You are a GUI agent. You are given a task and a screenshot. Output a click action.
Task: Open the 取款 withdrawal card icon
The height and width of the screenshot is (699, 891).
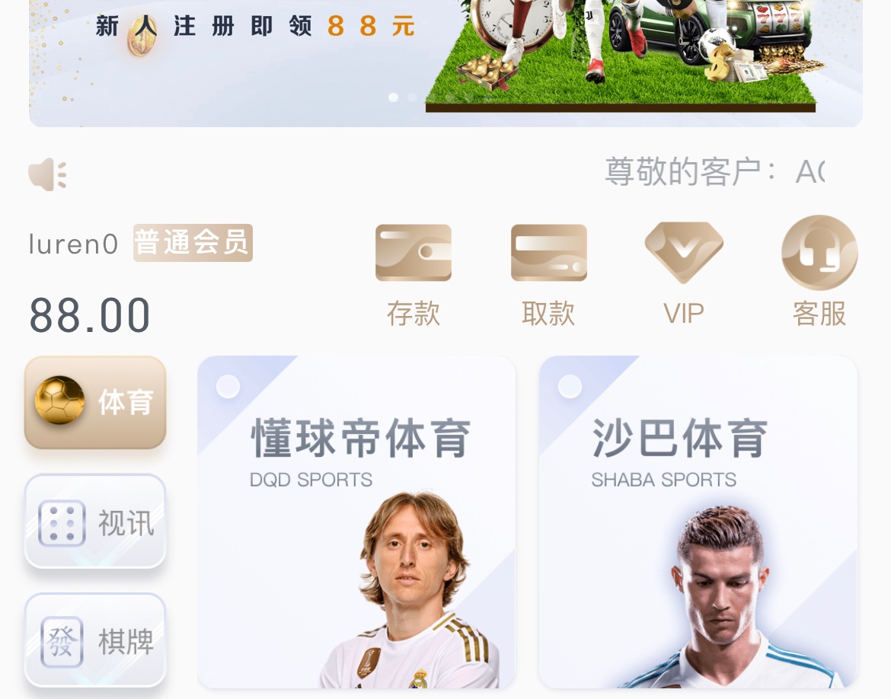click(548, 252)
